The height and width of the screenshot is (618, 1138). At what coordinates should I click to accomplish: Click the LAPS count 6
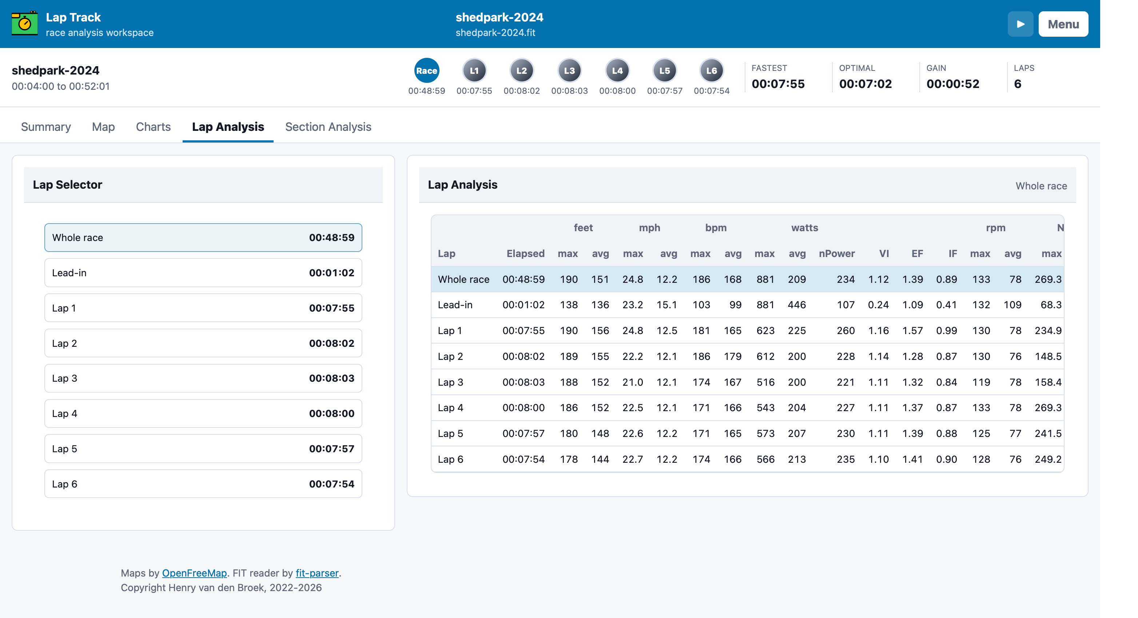pos(1017,84)
